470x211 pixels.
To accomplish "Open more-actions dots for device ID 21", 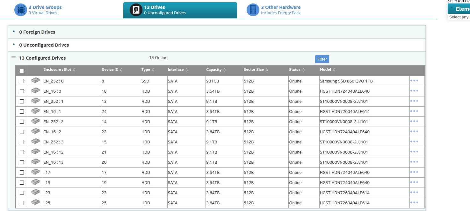I will (414, 152).
